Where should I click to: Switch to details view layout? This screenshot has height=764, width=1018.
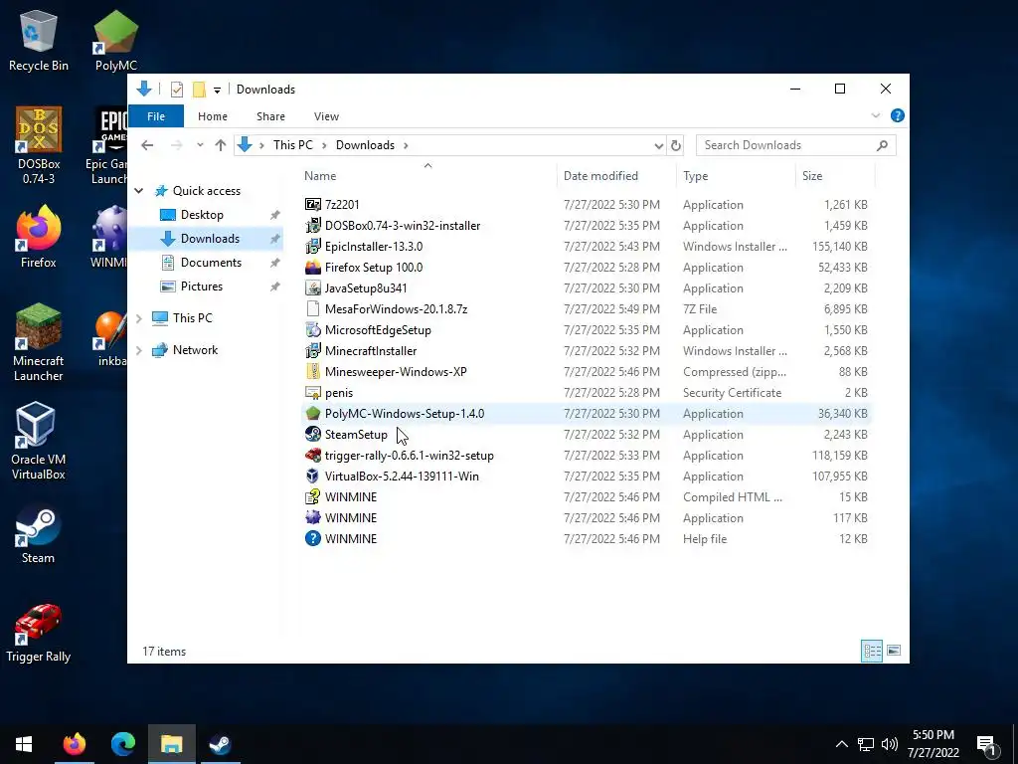coord(872,651)
